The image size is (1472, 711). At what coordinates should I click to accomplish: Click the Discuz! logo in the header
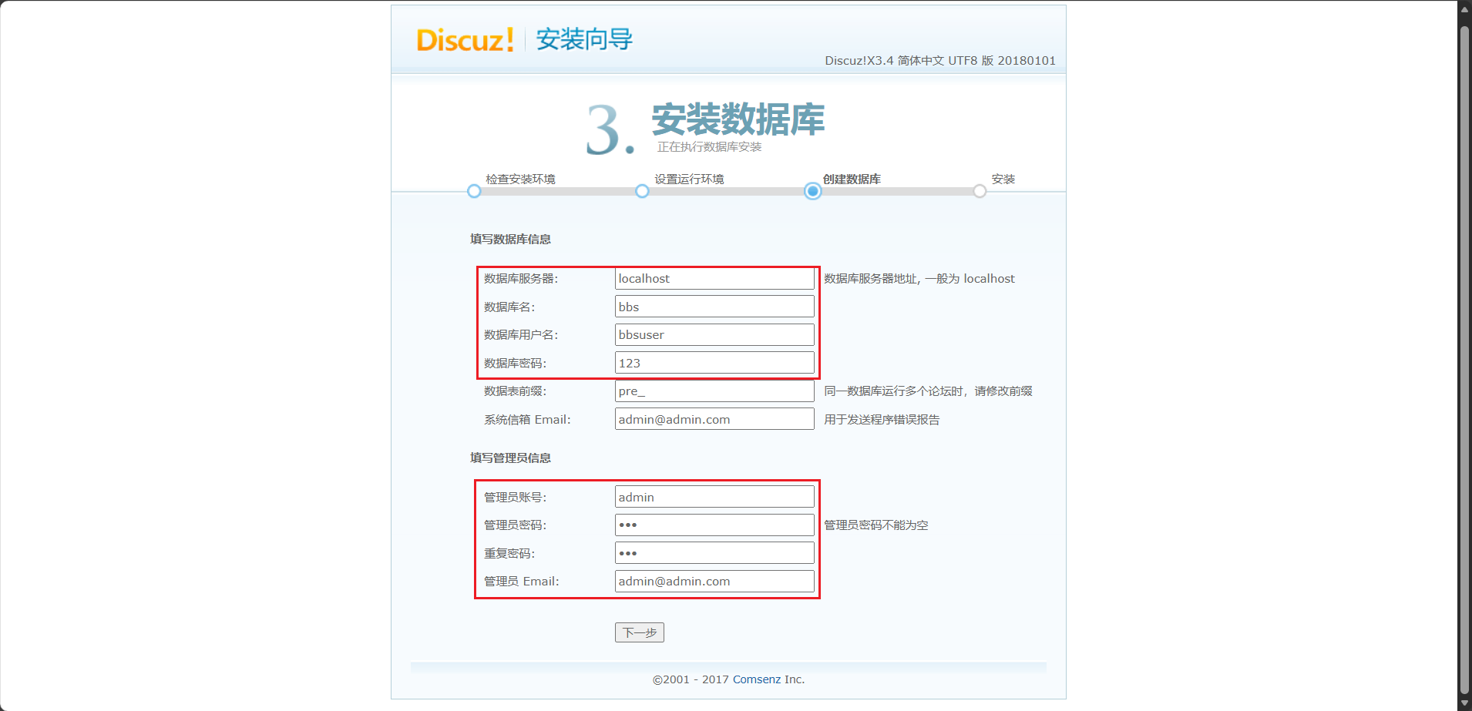tap(465, 39)
